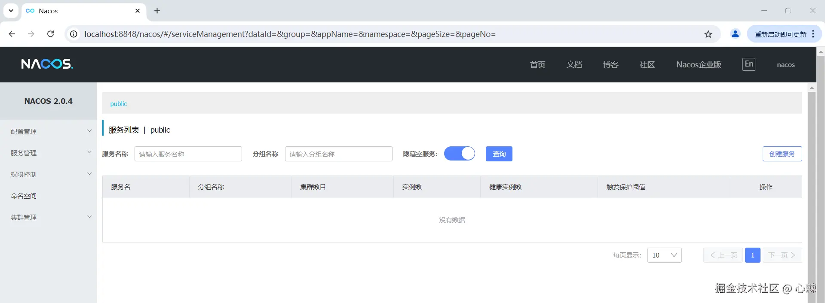Close the Nacos browser tab
The image size is (825, 303).
click(x=138, y=11)
